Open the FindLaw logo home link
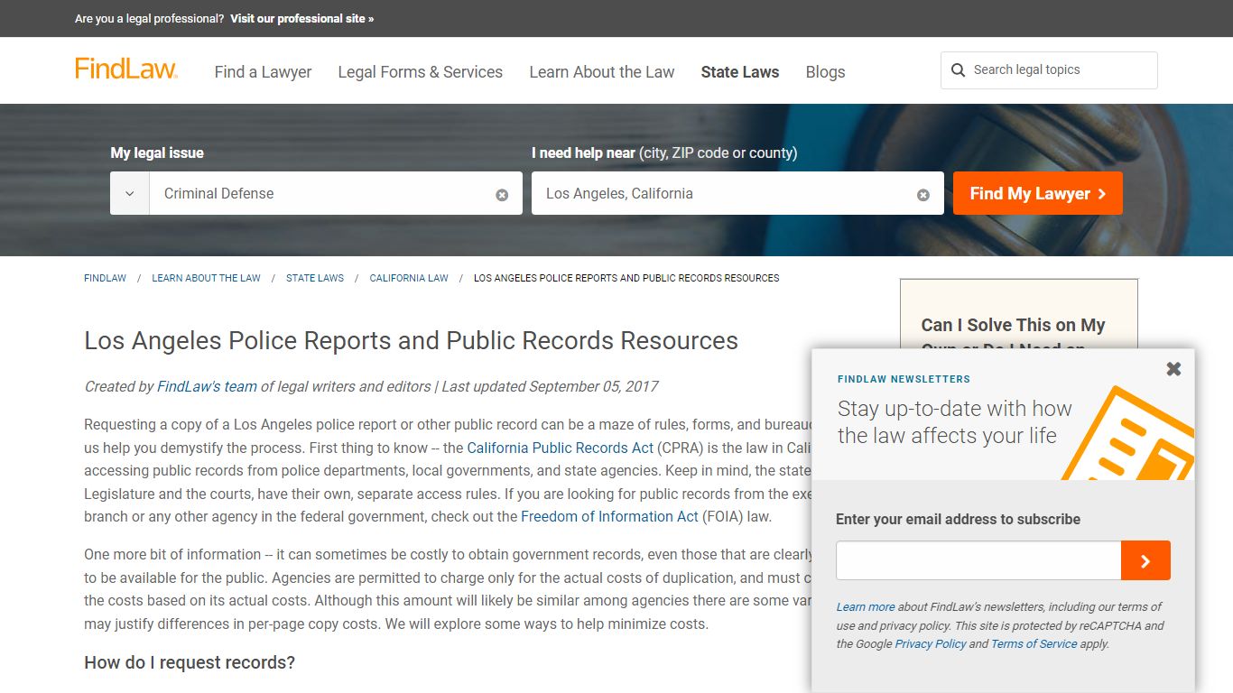Screen dimensions: 1233x693 click(x=126, y=69)
